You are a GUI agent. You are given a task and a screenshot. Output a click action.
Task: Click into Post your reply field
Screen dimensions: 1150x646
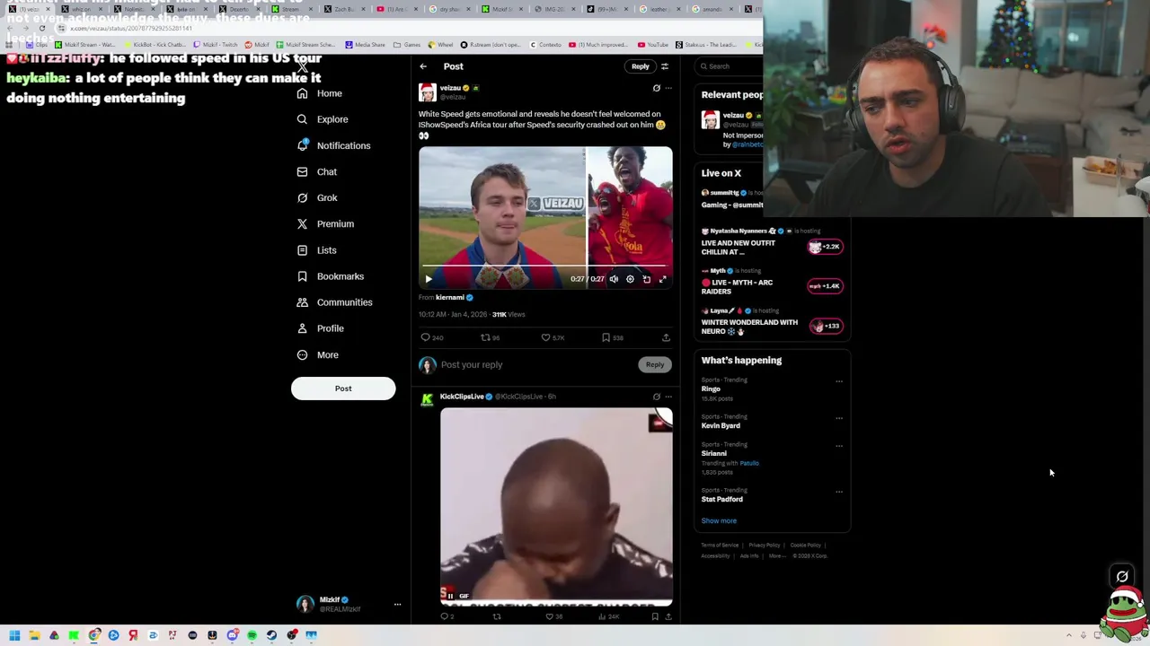point(537,364)
